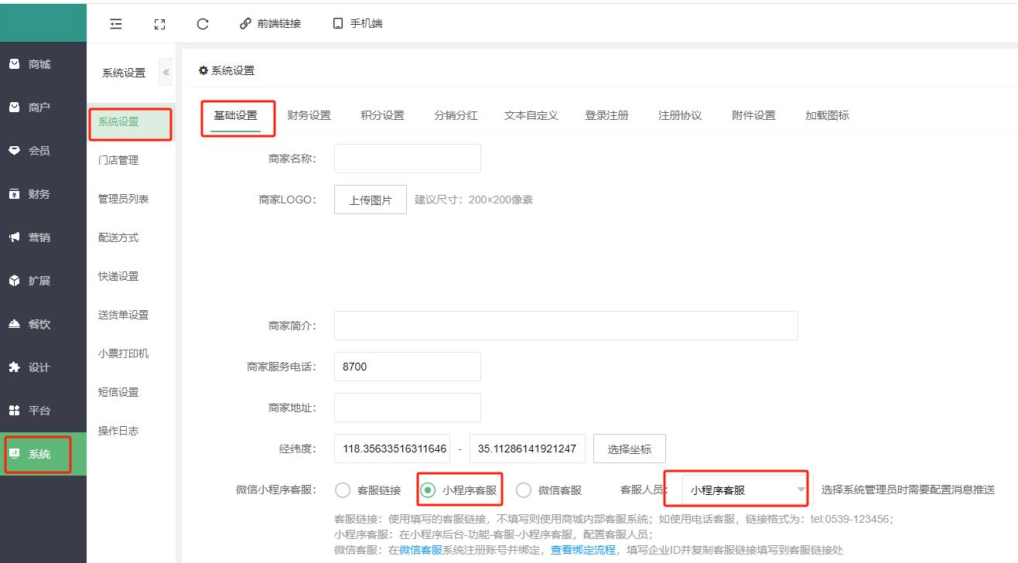The width and height of the screenshot is (1018, 563).
Task: Click the 商家名称 input field
Action: [407, 158]
